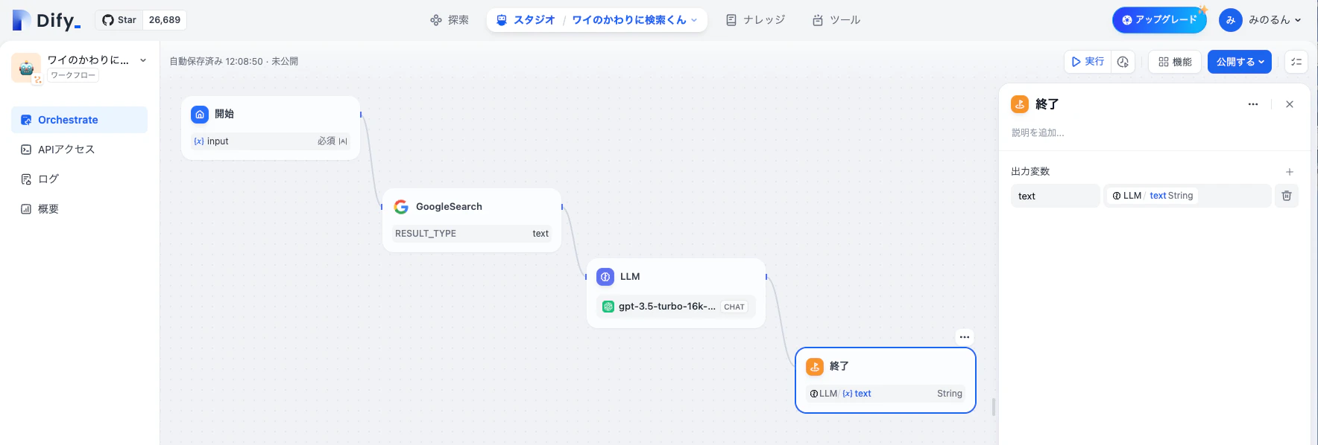The height and width of the screenshot is (445, 1318).
Task: Select the GoogleSearch node
Action: tap(472, 220)
